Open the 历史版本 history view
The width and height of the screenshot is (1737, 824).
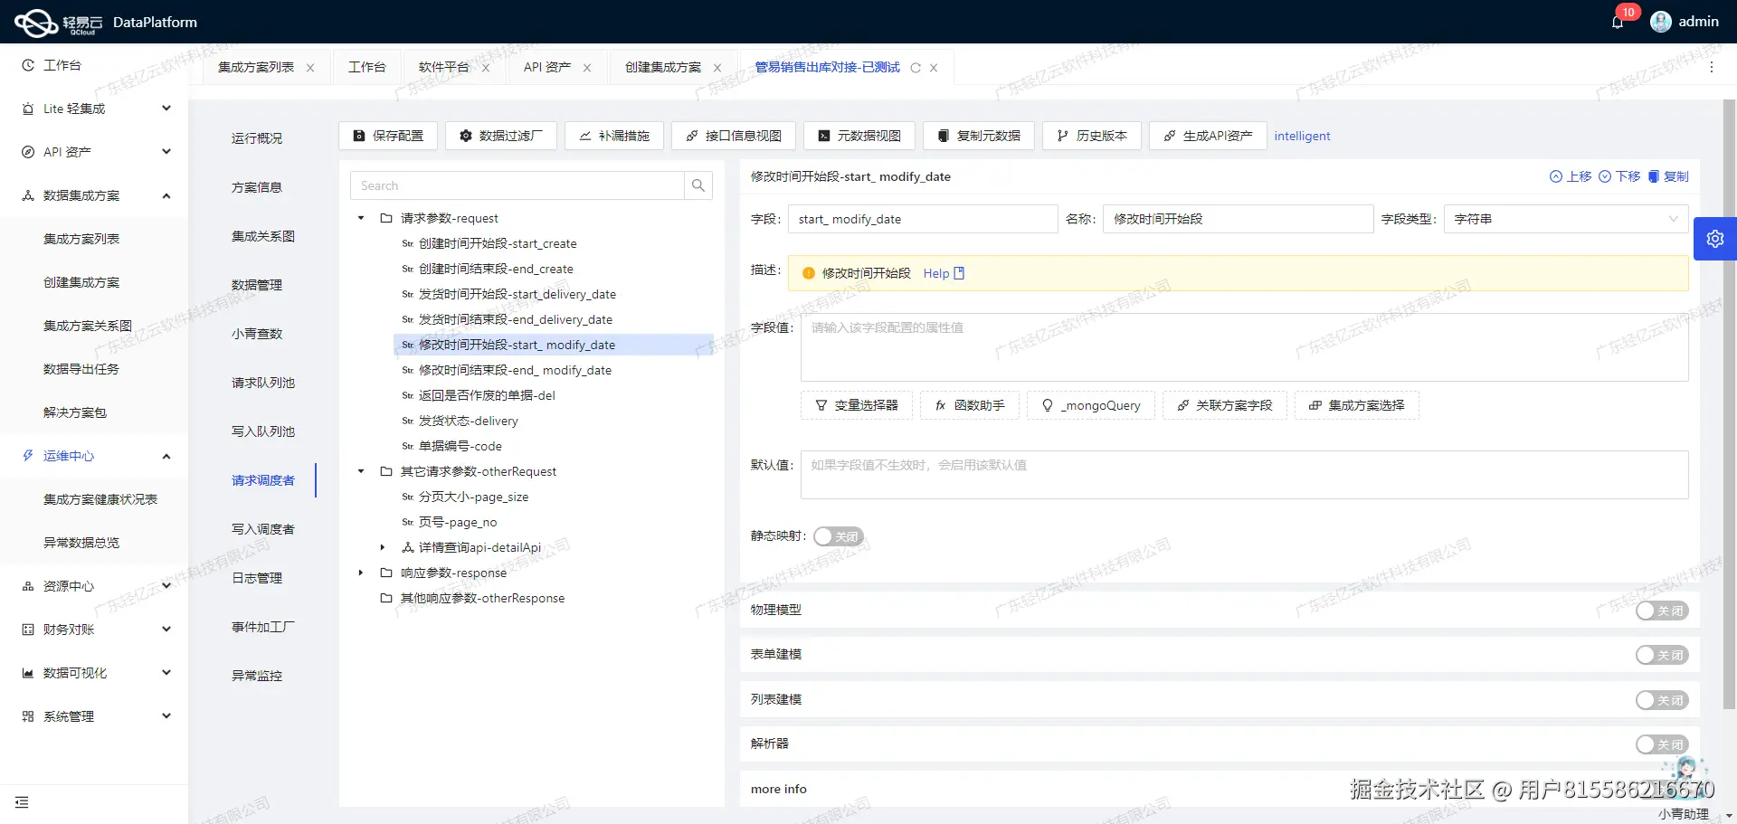(x=1091, y=136)
